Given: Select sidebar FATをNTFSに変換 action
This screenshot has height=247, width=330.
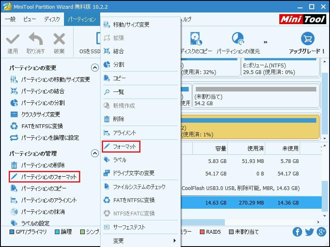Looking at the screenshot, I should click(x=37, y=126).
